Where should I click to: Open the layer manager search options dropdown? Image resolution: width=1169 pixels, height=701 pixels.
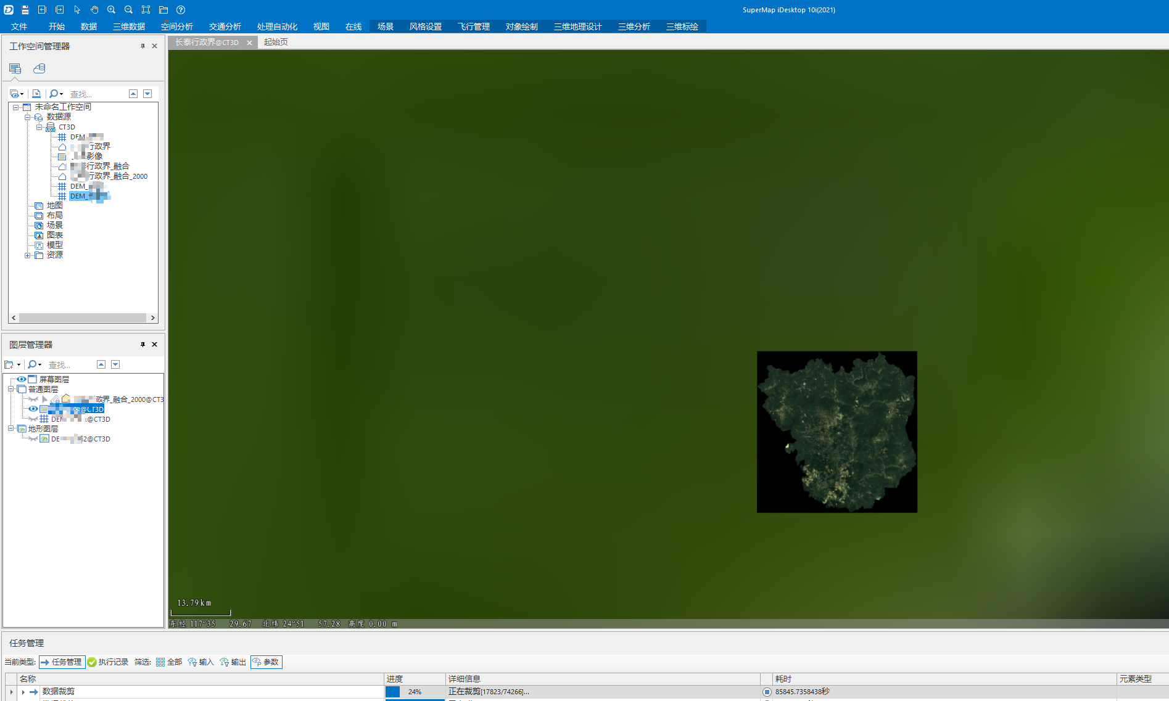(x=40, y=365)
